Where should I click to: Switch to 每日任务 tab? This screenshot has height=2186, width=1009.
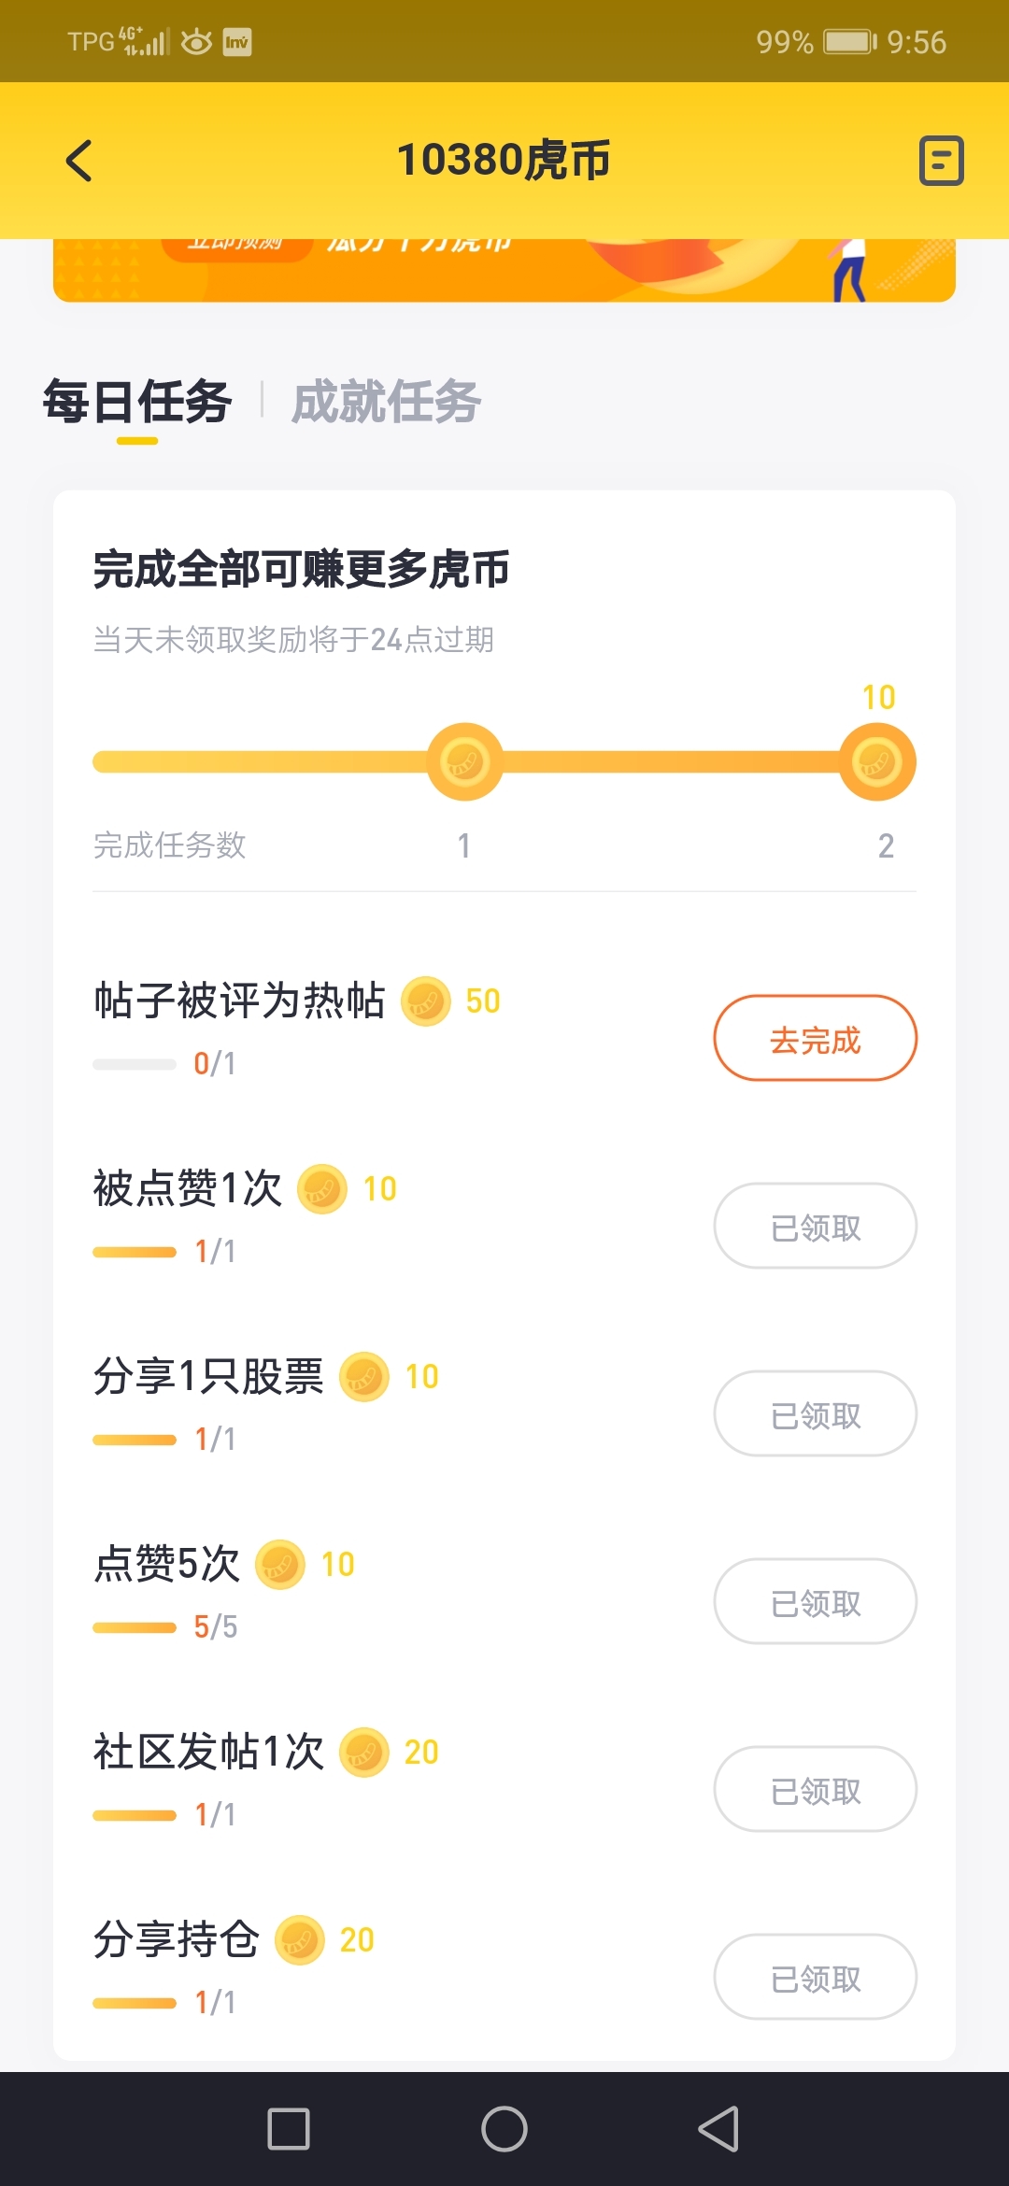137,403
